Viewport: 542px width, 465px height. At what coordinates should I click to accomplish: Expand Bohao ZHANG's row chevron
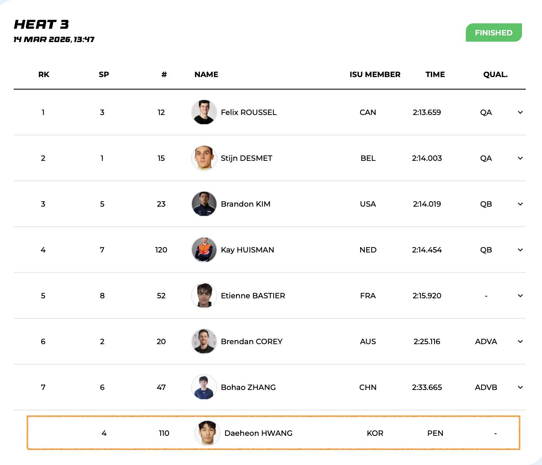[520, 387]
